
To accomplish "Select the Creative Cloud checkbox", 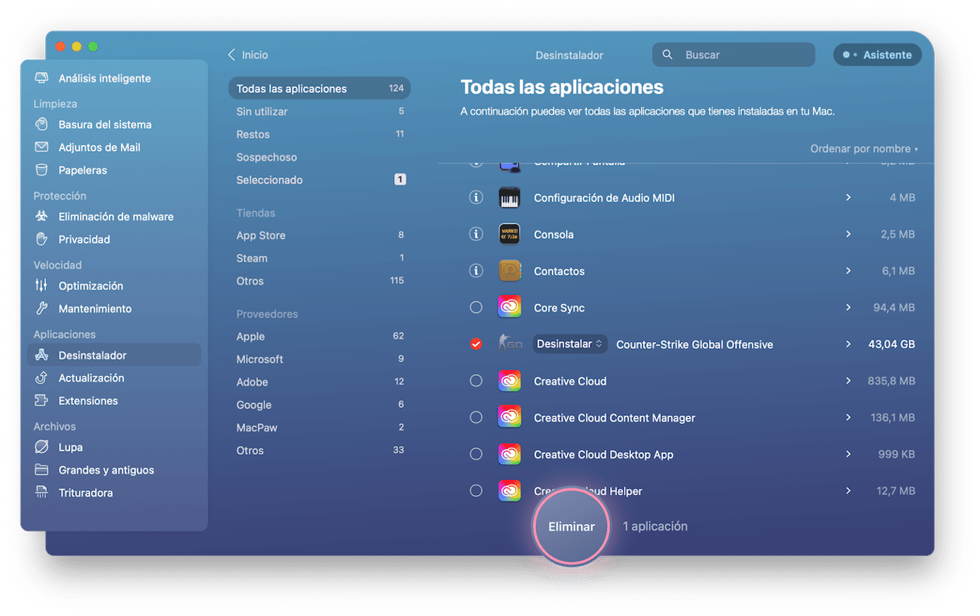I will (x=476, y=381).
